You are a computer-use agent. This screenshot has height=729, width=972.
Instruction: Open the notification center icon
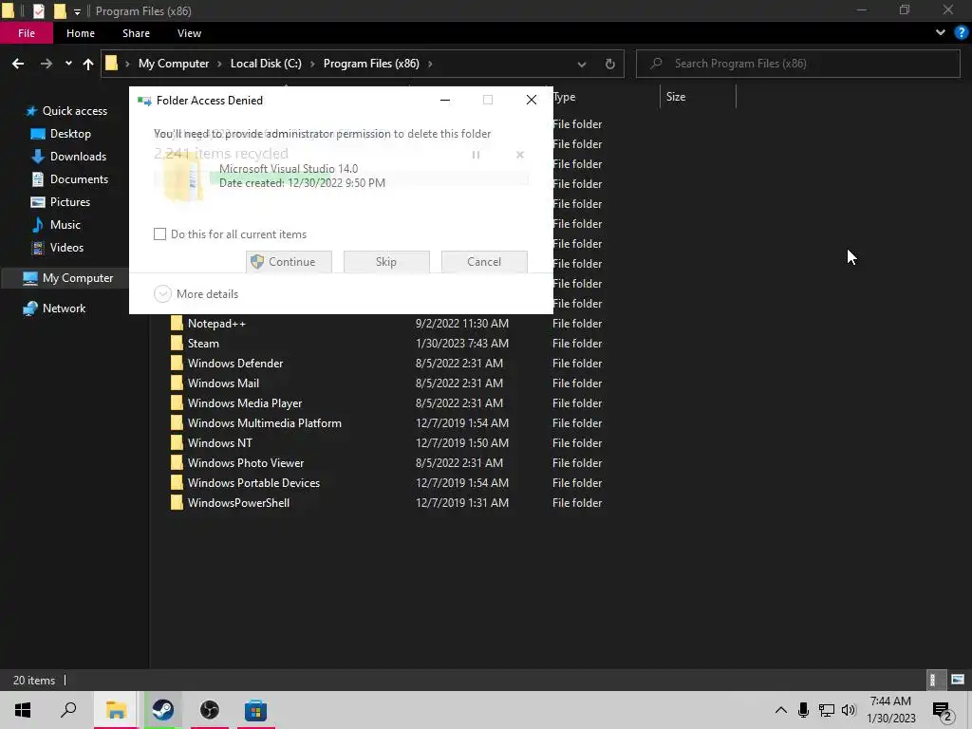point(943,711)
